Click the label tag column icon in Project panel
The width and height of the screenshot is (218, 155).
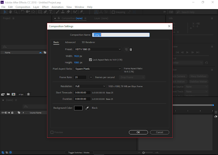pos(45,53)
